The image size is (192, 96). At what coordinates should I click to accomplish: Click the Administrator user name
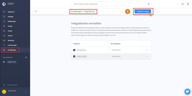pyautogui.click(x=12, y=91)
